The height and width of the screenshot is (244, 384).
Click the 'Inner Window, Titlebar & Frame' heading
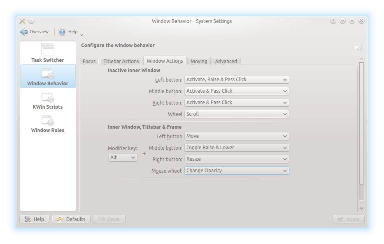[x=145, y=127]
